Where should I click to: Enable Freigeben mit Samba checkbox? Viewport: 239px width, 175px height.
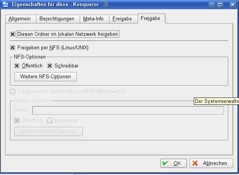tap(12, 92)
